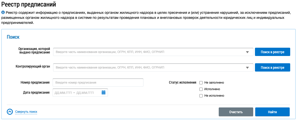Tick the 'Исполнено' checkbox
The image size is (297, 121).
[201, 89]
